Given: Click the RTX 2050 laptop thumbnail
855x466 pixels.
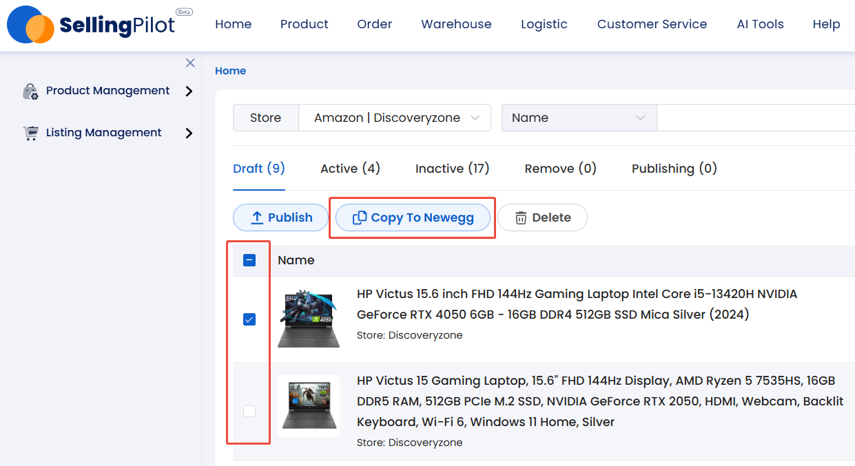Looking at the screenshot, I should pyautogui.click(x=309, y=406).
